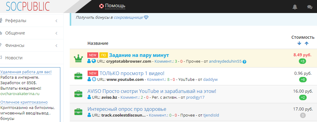Click chevron next to Общение
317x122 pixels.
tap(56, 33)
